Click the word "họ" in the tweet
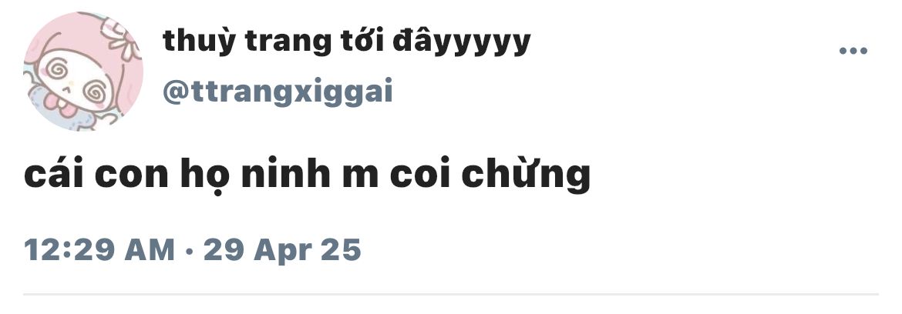 pos(201,175)
